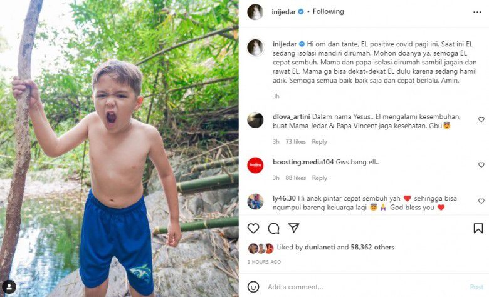View 73 likes on dlova_artini comment
This screenshot has width=489, height=297.
295,142
